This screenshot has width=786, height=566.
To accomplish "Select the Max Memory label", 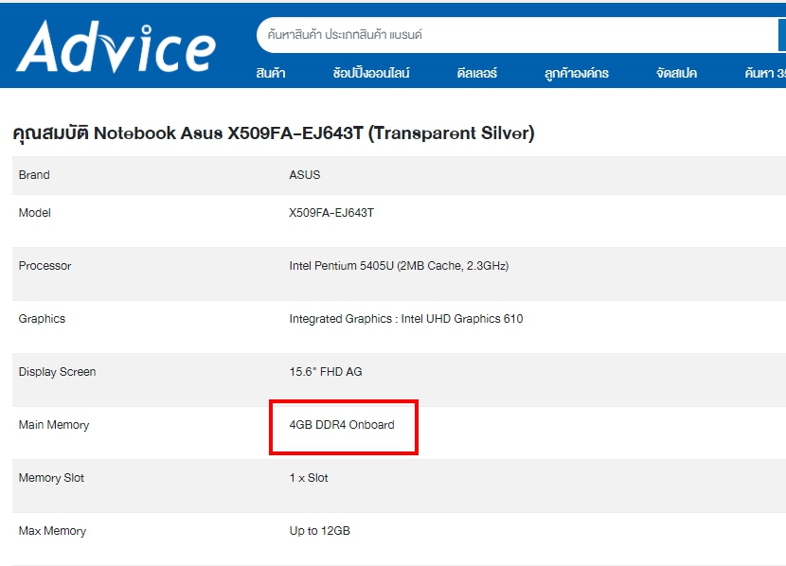I will [52, 531].
